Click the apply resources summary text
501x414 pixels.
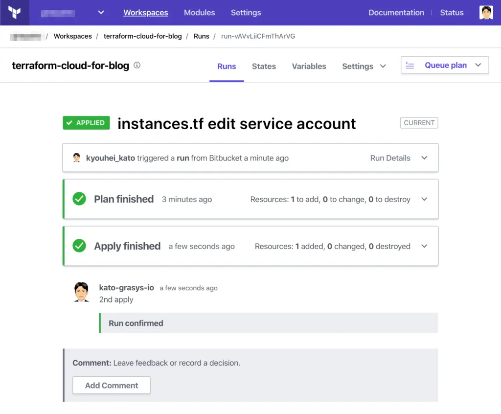click(333, 247)
